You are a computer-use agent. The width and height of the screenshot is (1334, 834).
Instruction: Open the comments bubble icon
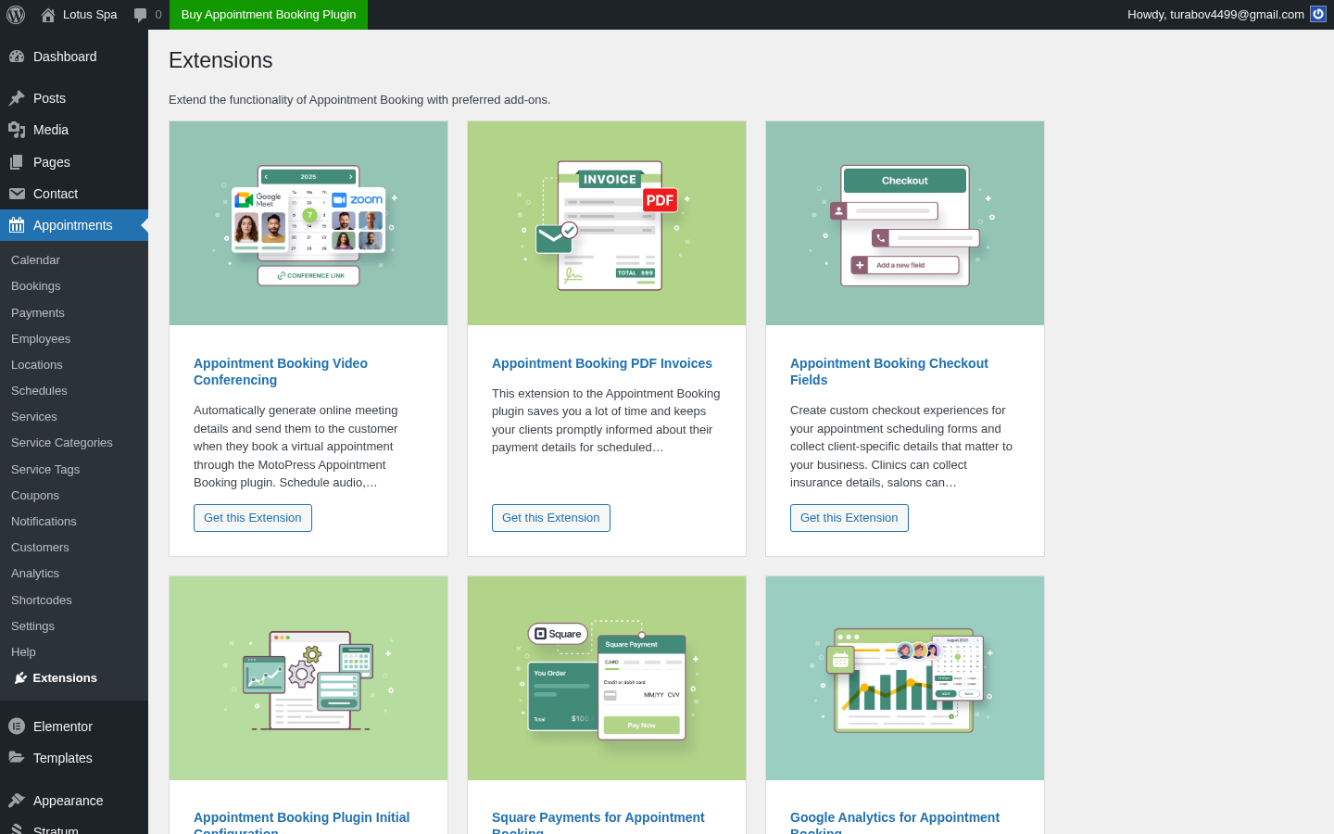click(140, 15)
